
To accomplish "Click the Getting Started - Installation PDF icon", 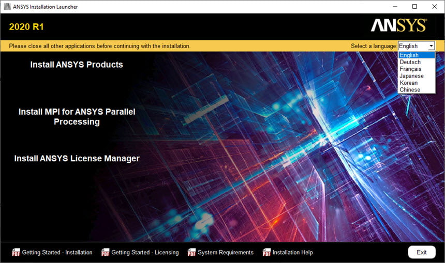I will coord(16,252).
